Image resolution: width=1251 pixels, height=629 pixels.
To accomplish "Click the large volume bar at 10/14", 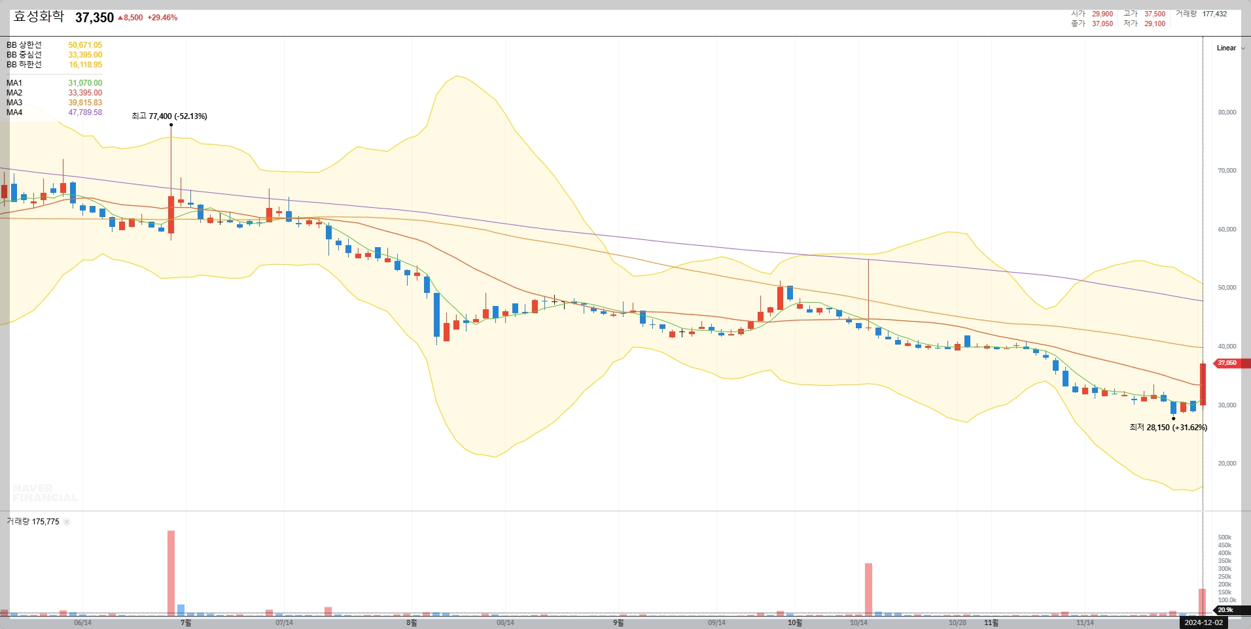I will (868, 589).
